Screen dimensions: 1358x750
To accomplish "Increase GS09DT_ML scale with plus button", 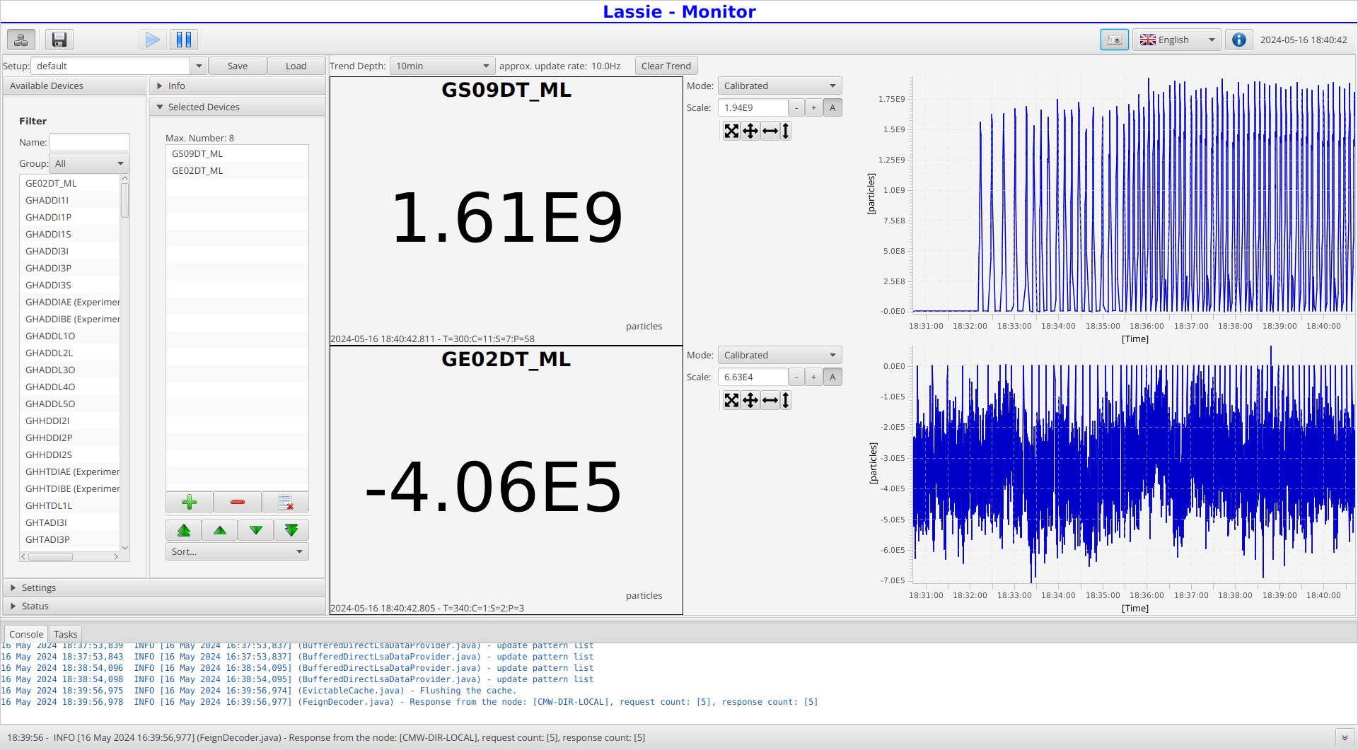I will point(814,107).
